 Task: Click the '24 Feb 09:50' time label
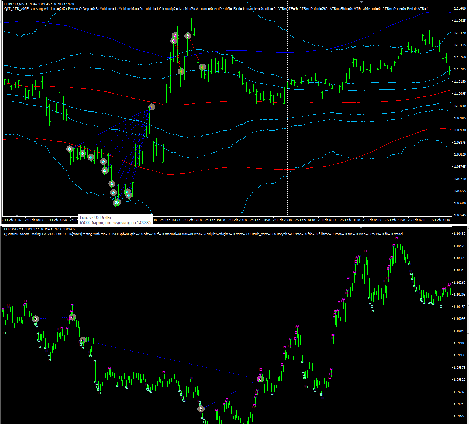pyautogui.click(x=57, y=220)
